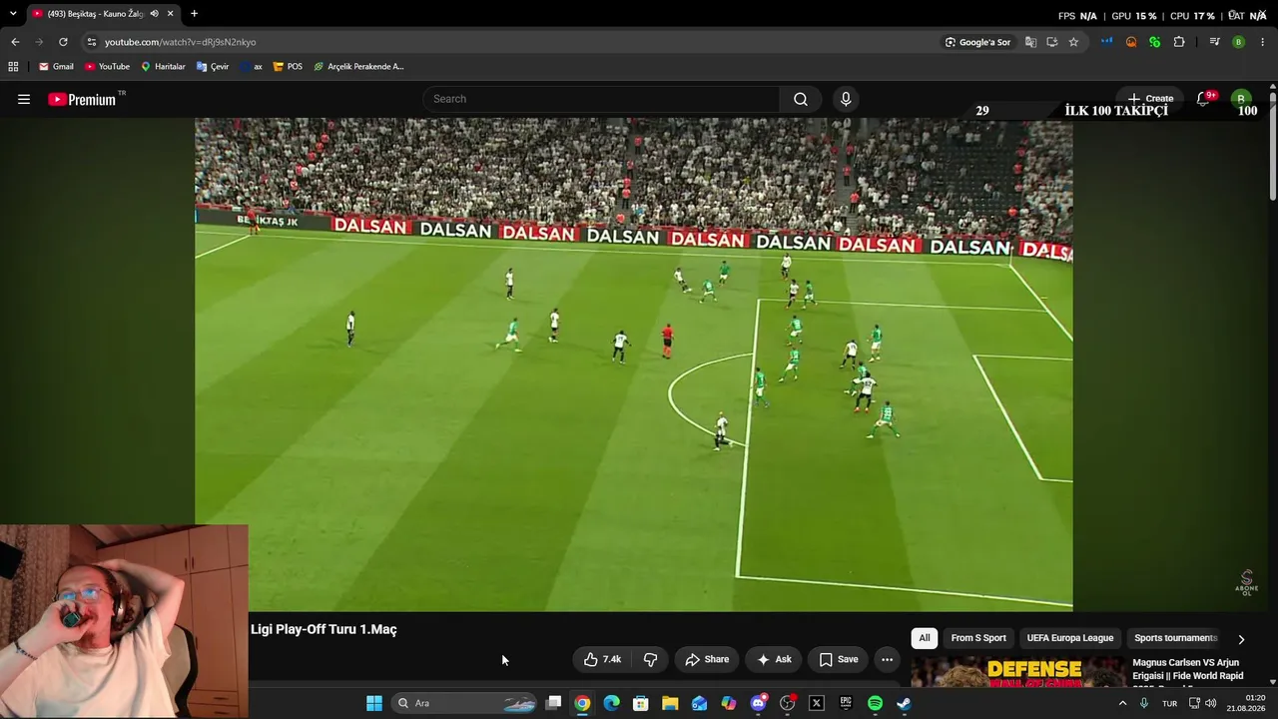This screenshot has height=719, width=1278.
Task: Select the All filter chip
Action: 925,638
